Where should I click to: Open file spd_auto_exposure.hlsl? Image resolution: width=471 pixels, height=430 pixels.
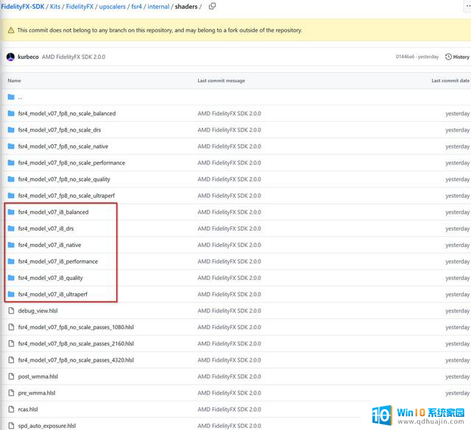47,426
